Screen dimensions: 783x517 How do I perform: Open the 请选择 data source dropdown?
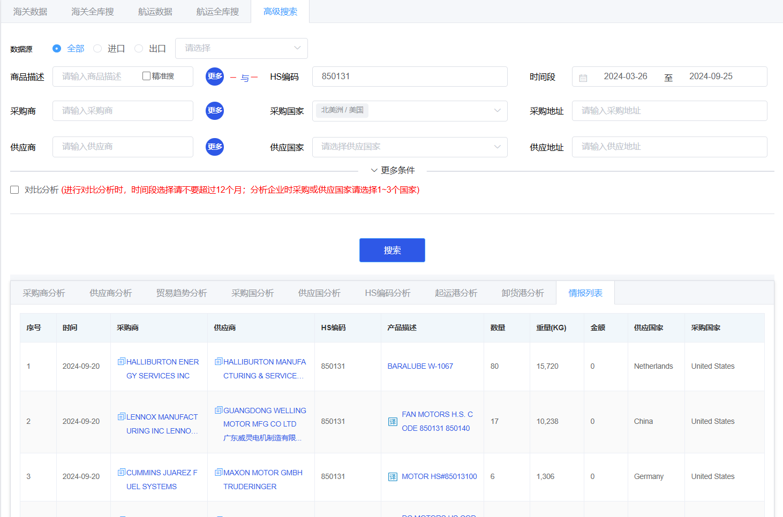[242, 48]
